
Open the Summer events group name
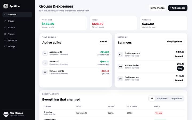point(57,71)
